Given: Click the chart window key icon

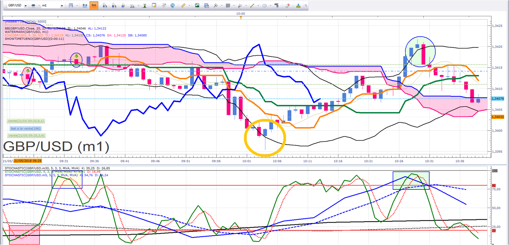Looking at the screenshot, I should point(155,6).
